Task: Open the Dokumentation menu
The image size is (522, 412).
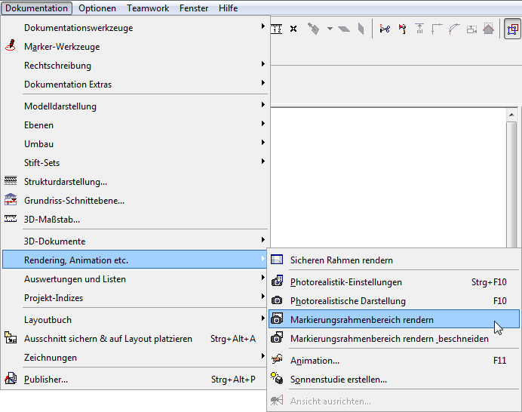Action: tap(37, 8)
